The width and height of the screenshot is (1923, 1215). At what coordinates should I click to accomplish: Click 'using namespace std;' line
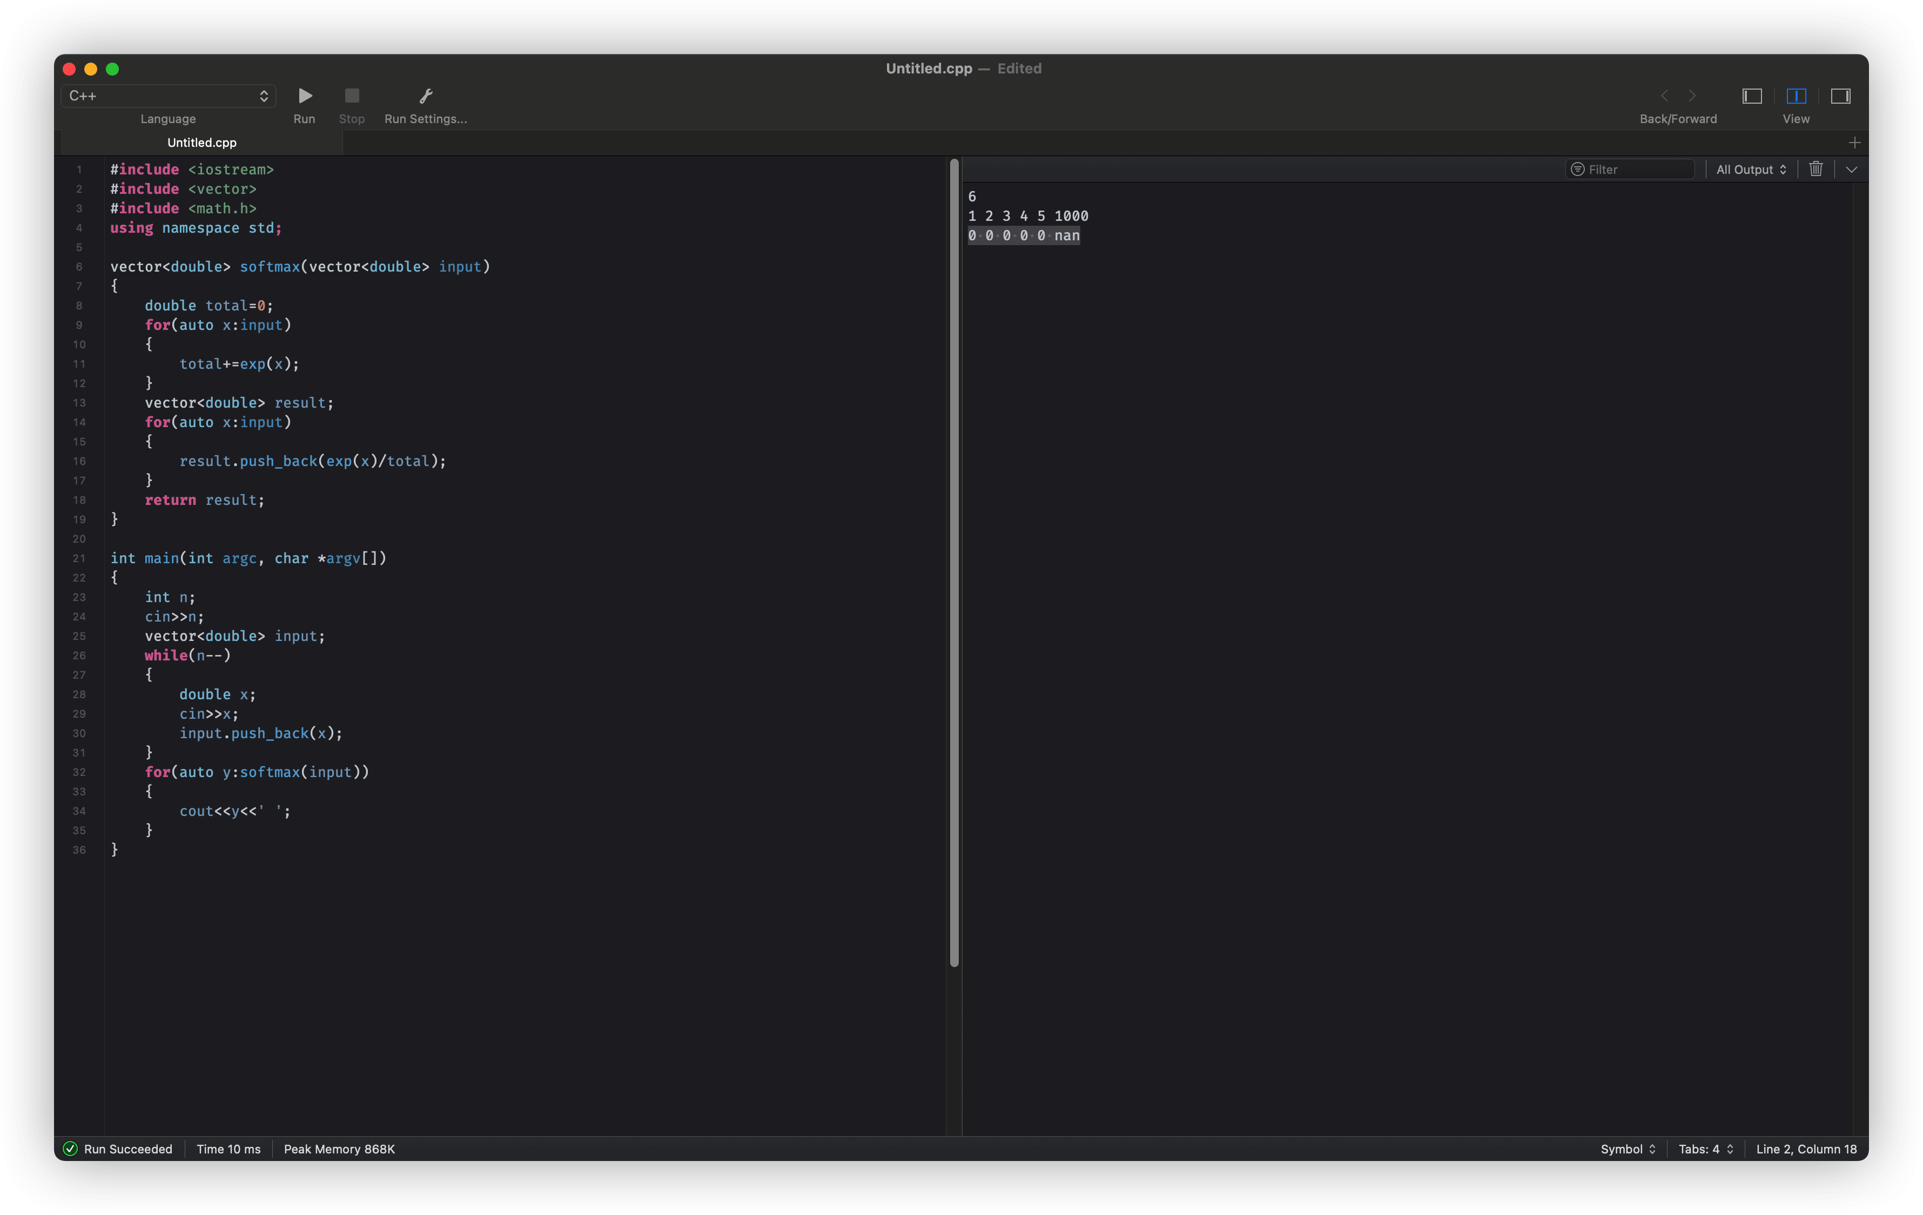pos(196,227)
